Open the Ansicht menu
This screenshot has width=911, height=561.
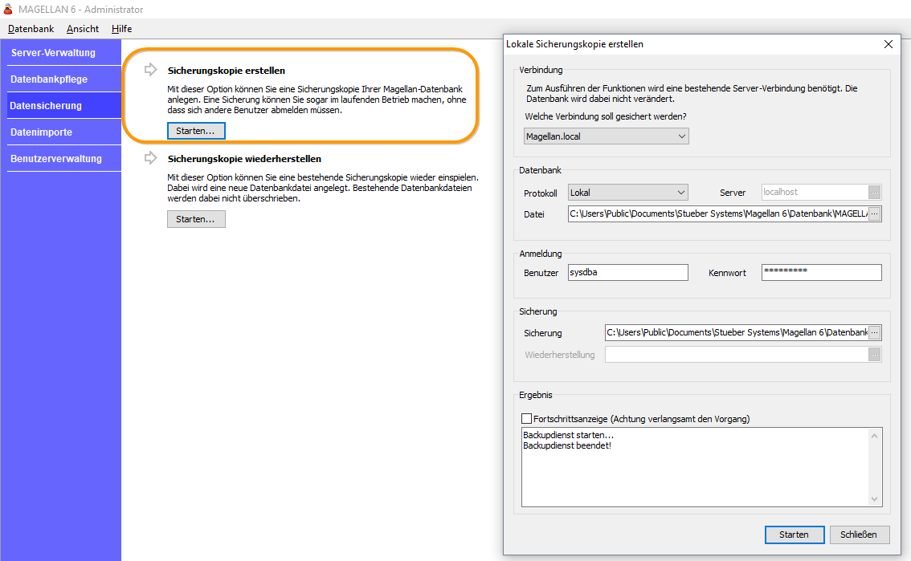pyautogui.click(x=83, y=28)
